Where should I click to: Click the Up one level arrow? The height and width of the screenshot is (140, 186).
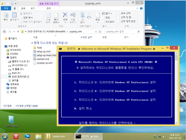pos(18,32)
